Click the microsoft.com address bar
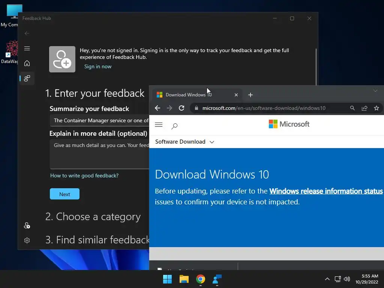 [x=264, y=108]
